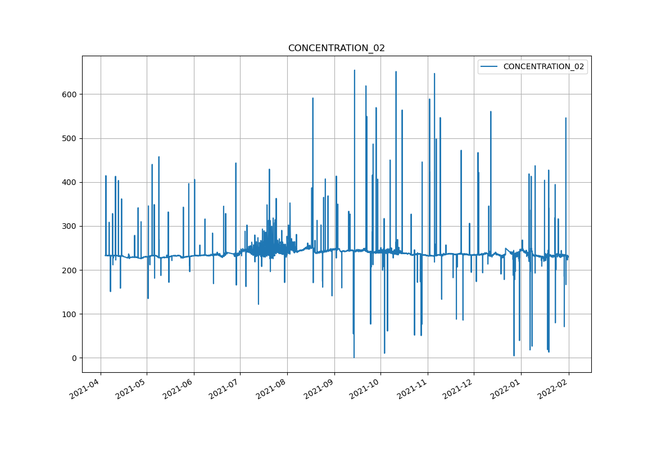Select the 100 y-axis tick label

(69, 314)
